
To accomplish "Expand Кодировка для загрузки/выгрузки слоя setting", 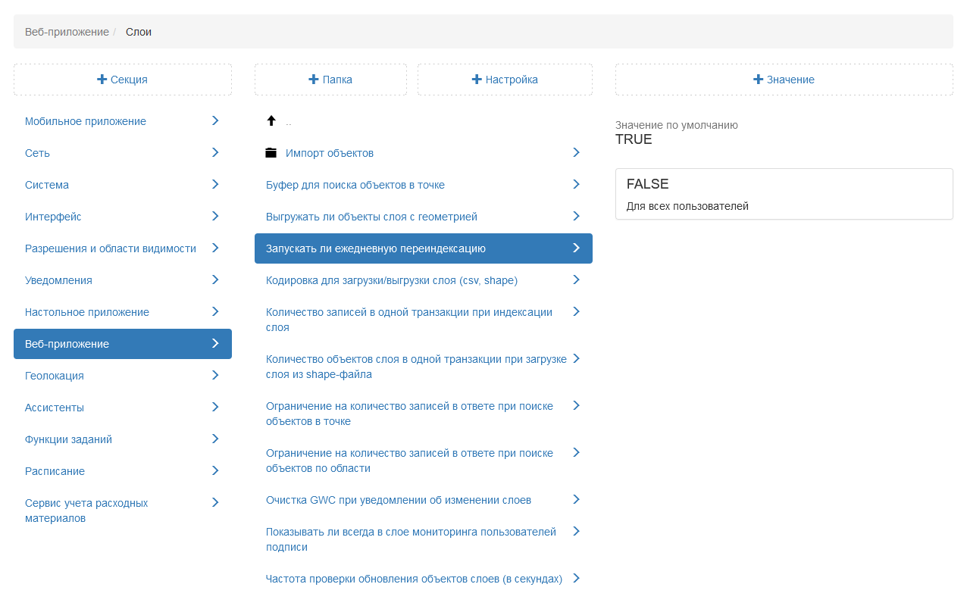I will tap(576, 280).
